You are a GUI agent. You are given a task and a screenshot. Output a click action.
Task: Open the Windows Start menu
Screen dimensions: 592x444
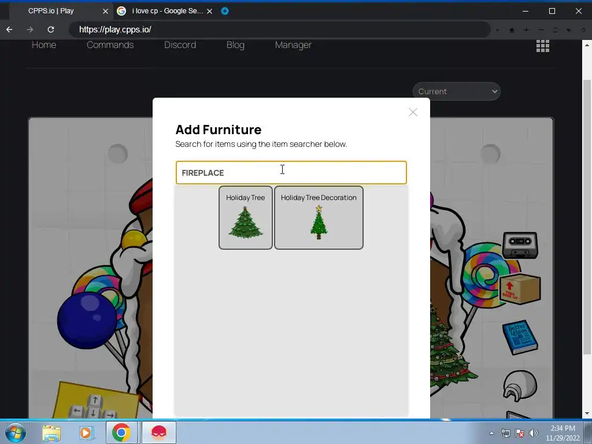coord(16,432)
